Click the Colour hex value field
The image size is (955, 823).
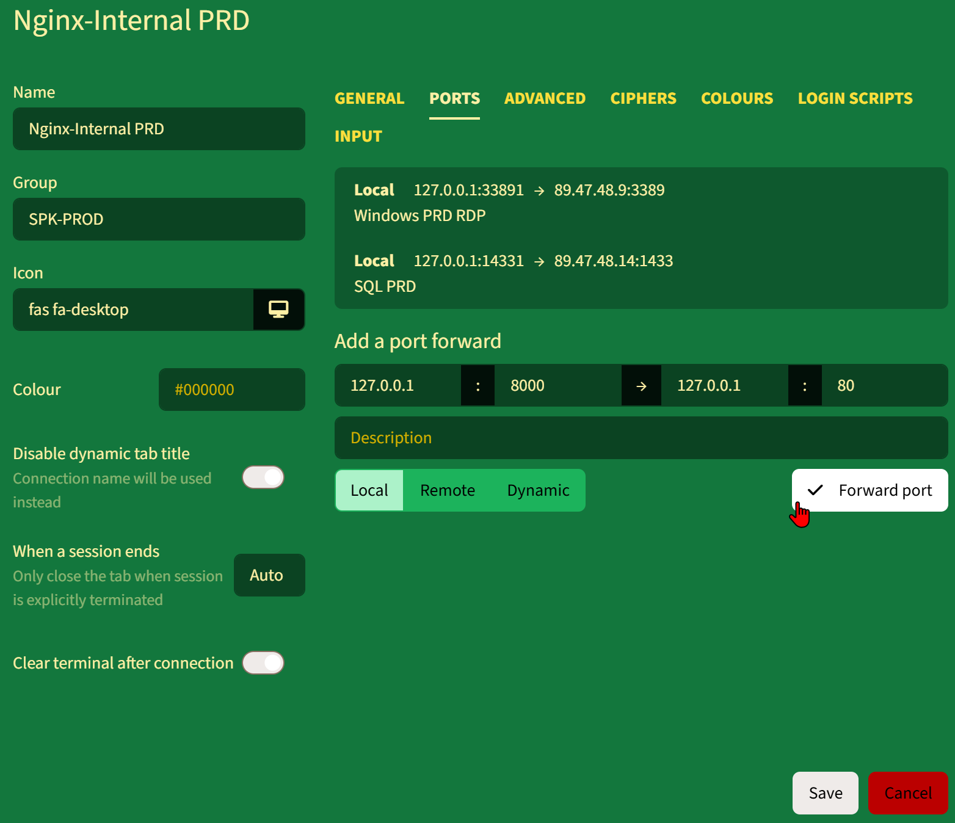[232, 390]
